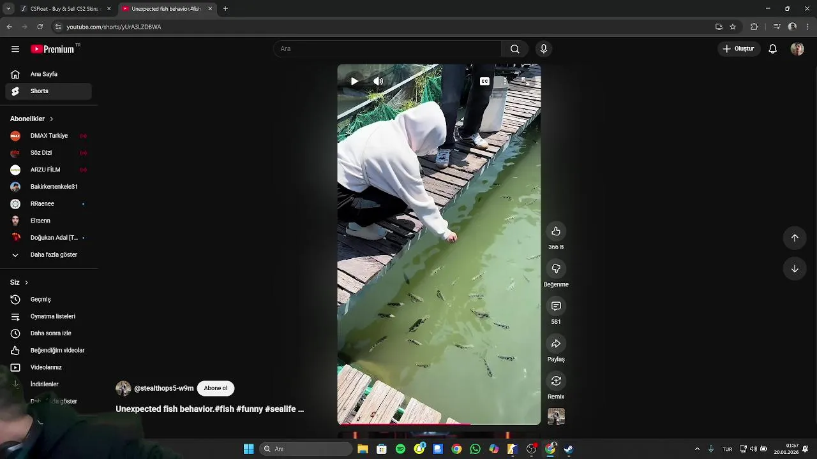Screen dimensions: 817x459
Task: Expand subscriptions with Daha fazla göster
Action: tap(49, 255)
